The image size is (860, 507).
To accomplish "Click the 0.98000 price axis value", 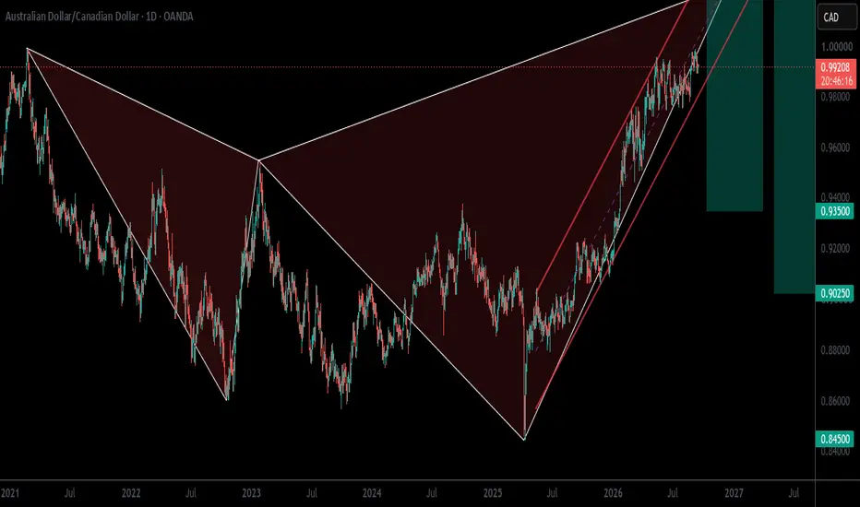I will click(836, 97).
